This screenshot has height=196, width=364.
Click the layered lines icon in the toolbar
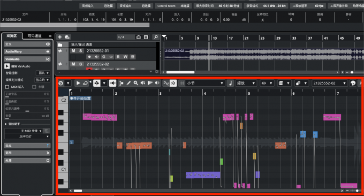[x=281, y=83]
